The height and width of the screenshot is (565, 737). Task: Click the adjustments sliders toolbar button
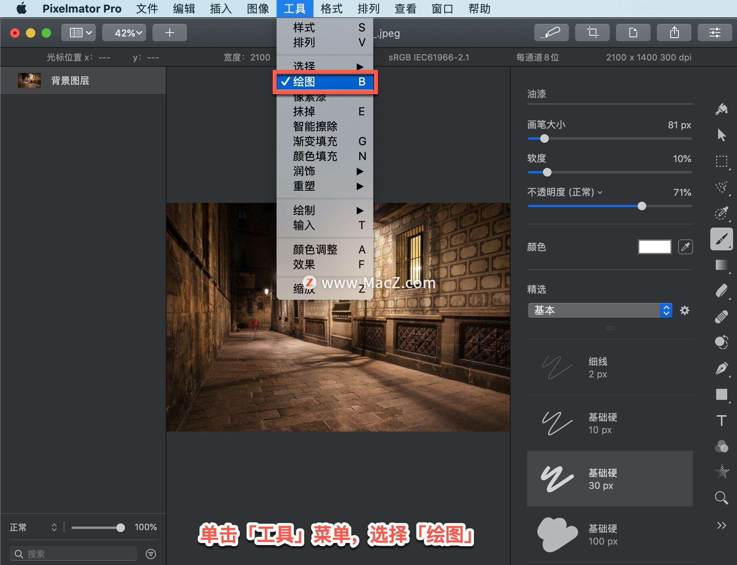715,33
